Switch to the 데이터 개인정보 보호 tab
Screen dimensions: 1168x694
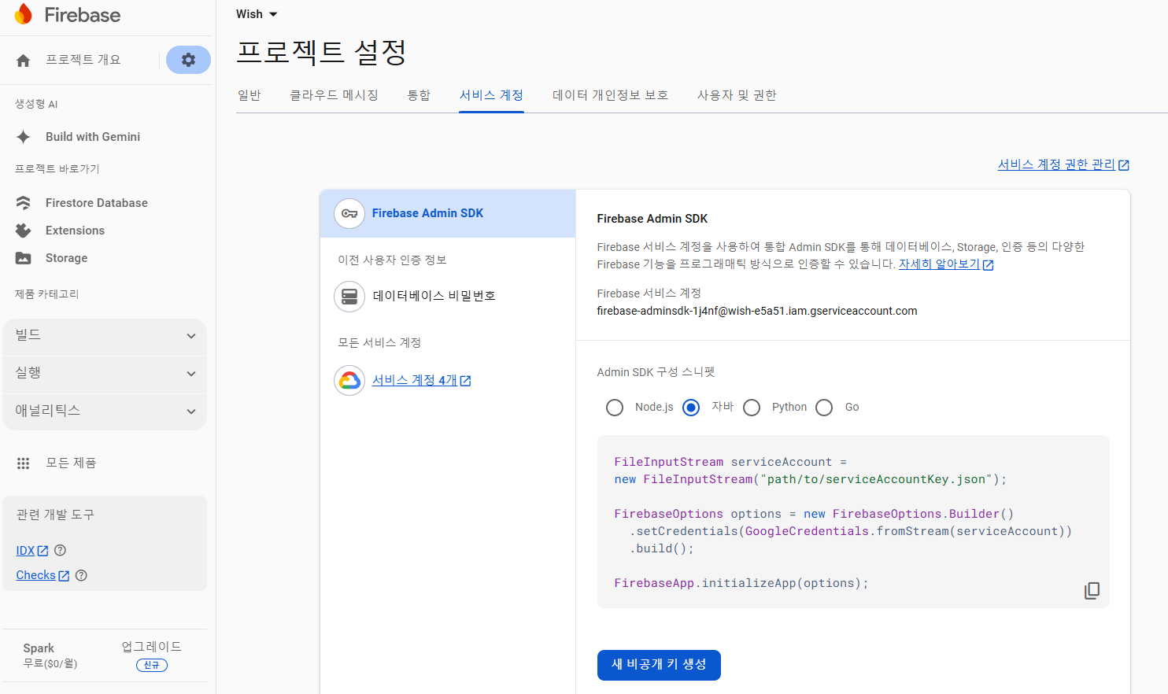click(611, 95)
